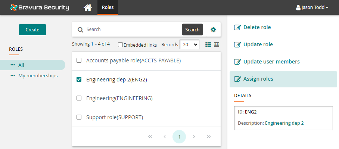Image resolution: width=339 pixels, height=149 pixels.
Task: Check the Accounts payable role checkbox
Action: (x=79, y=60)
